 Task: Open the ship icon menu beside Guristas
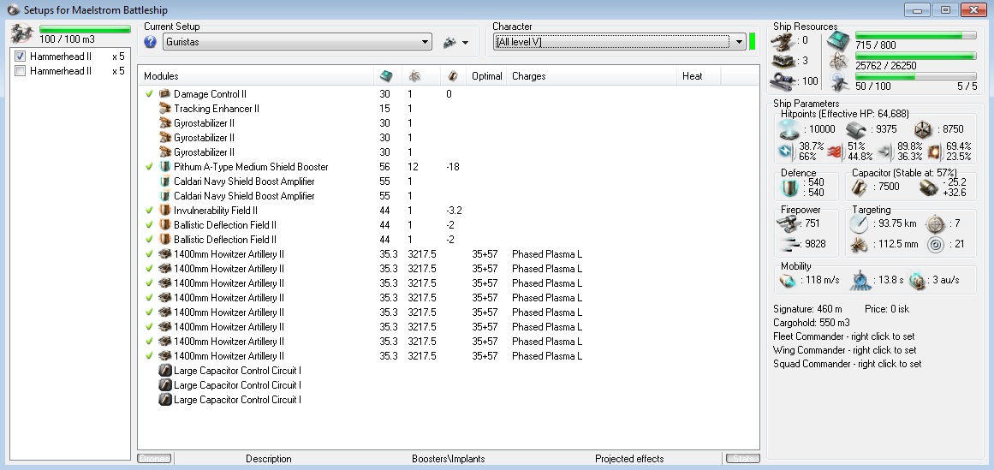[x=455, y=43]
